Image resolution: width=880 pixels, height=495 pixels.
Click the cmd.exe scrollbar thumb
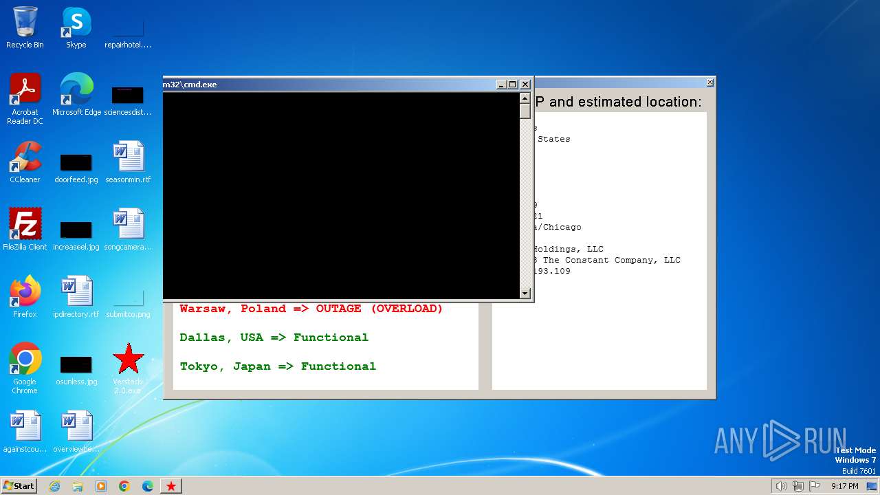click(525, 112)
